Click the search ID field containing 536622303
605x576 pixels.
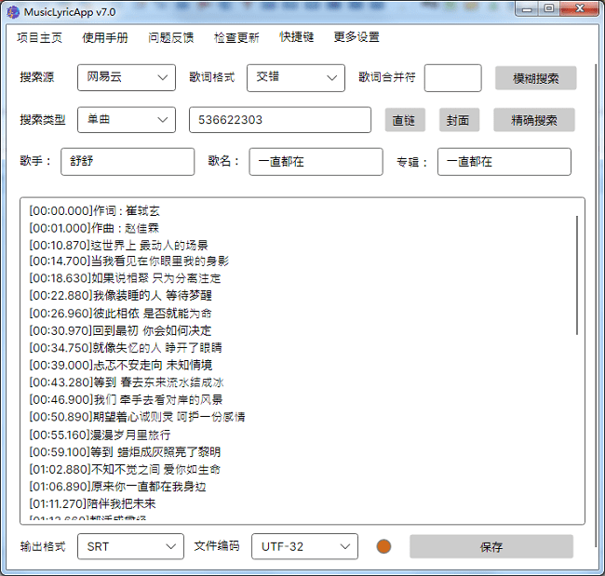[x=281, y=120]
